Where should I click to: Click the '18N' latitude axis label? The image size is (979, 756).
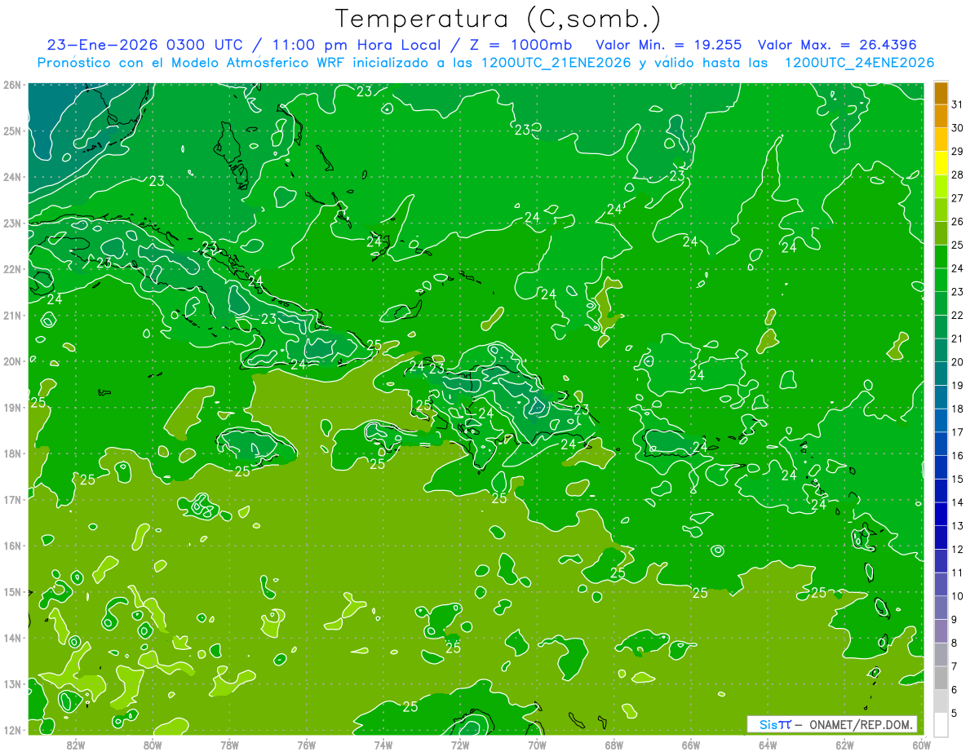11,453
